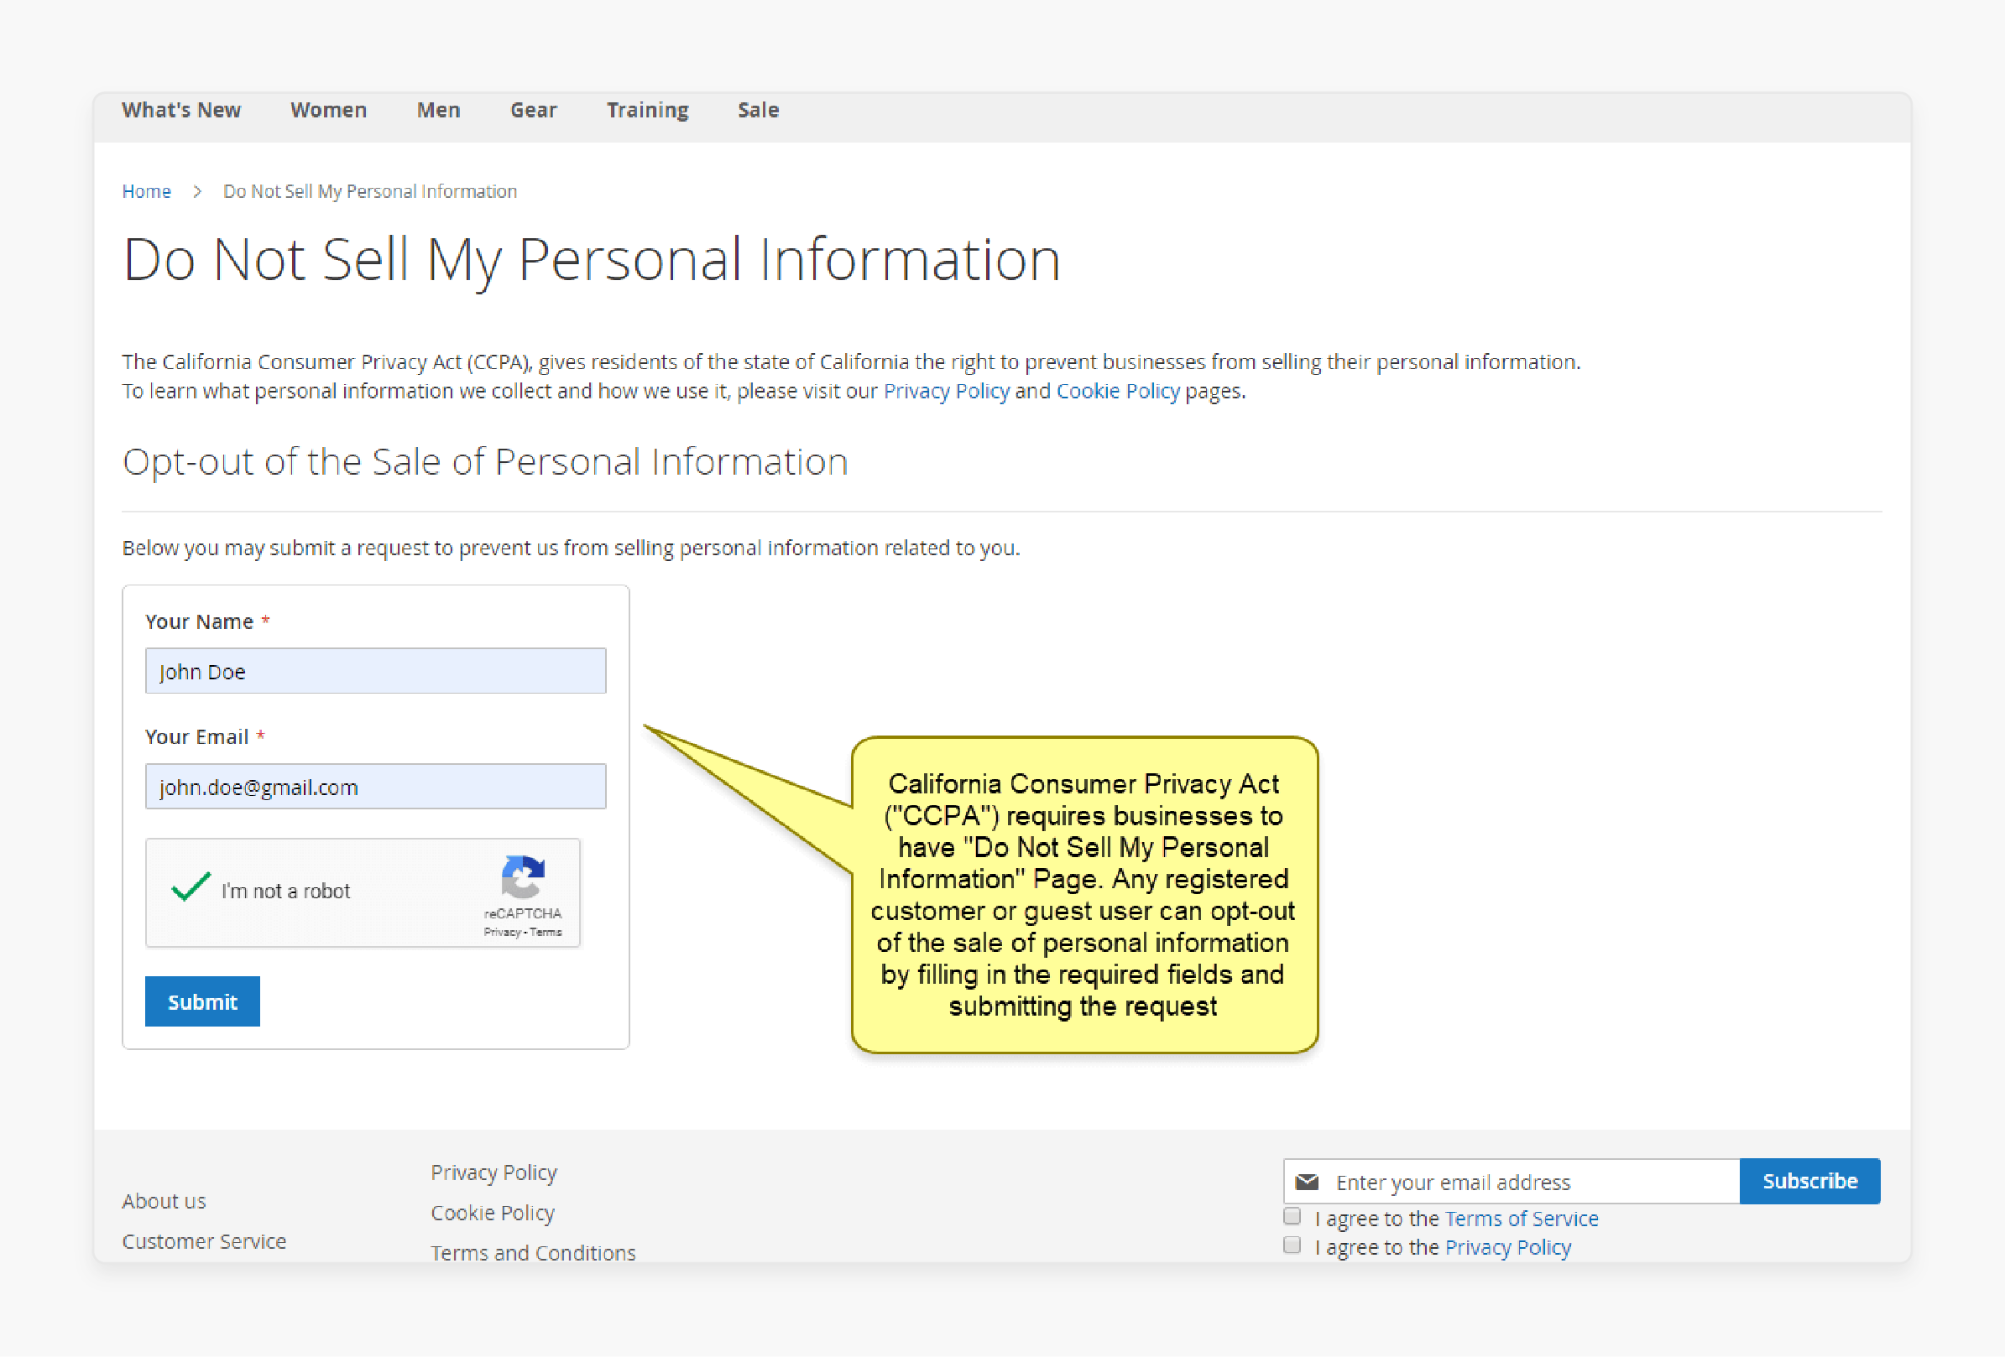The width and height of the screenshot is (2005, 1357).
Task: Open the footer Cookie Policy link
Action: [493, 1213]
